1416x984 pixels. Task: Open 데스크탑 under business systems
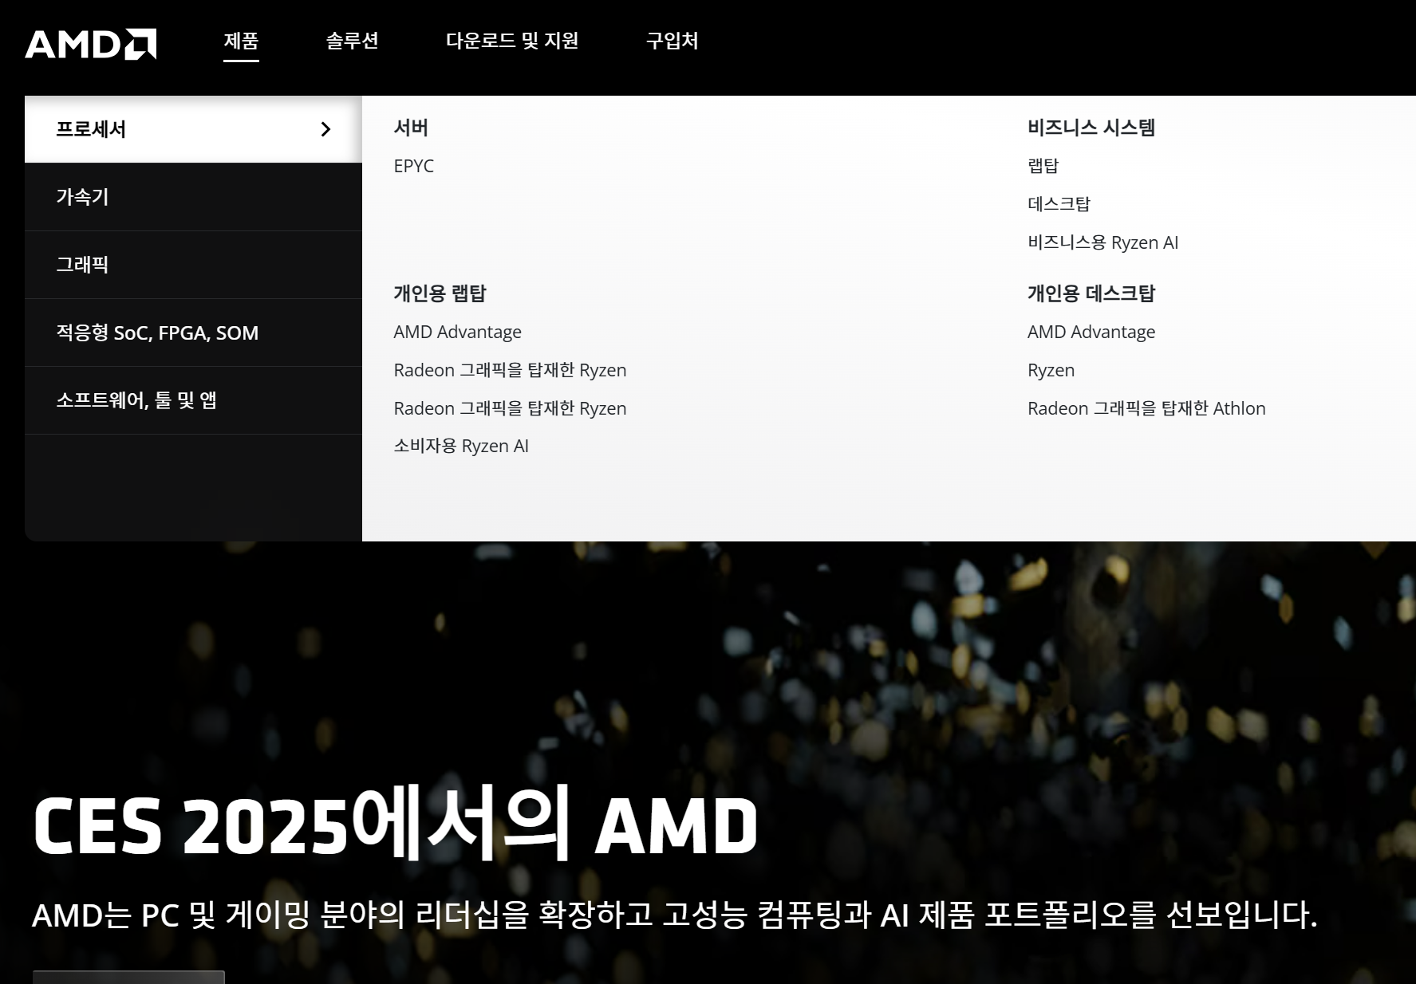point(1059,204)
